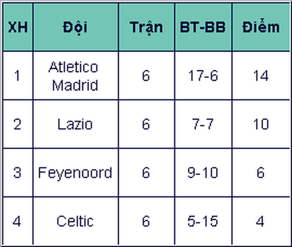Click rank 4 cell for Celtic
Viewport: 292px width, 247px height.
18,221
